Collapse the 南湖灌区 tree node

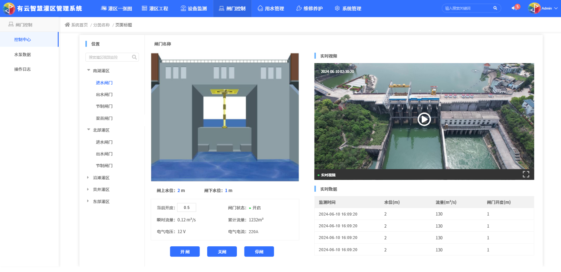(88, 70)
